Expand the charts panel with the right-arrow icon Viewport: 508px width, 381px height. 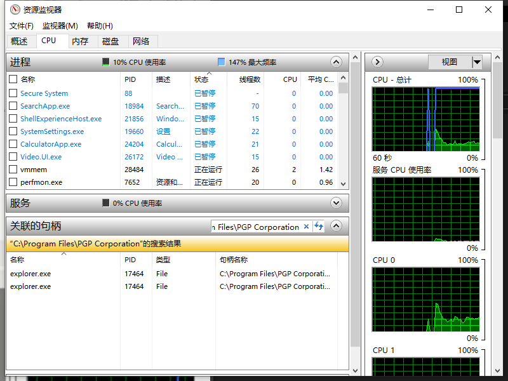tap(377, 62)
